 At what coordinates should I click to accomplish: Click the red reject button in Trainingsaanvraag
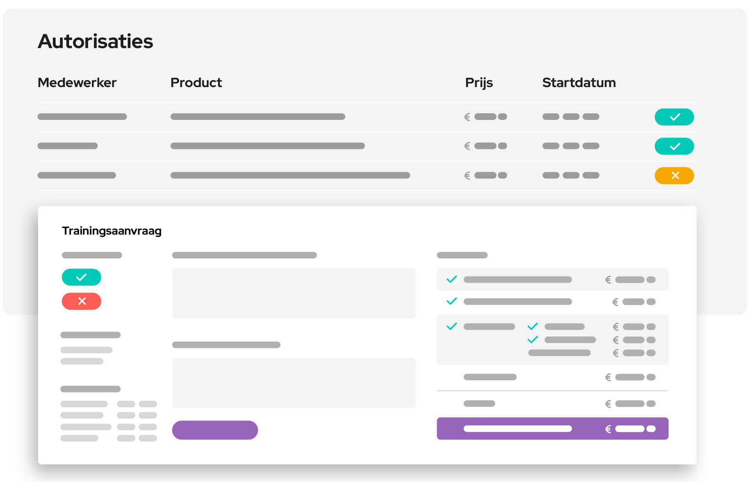point(81,301)
